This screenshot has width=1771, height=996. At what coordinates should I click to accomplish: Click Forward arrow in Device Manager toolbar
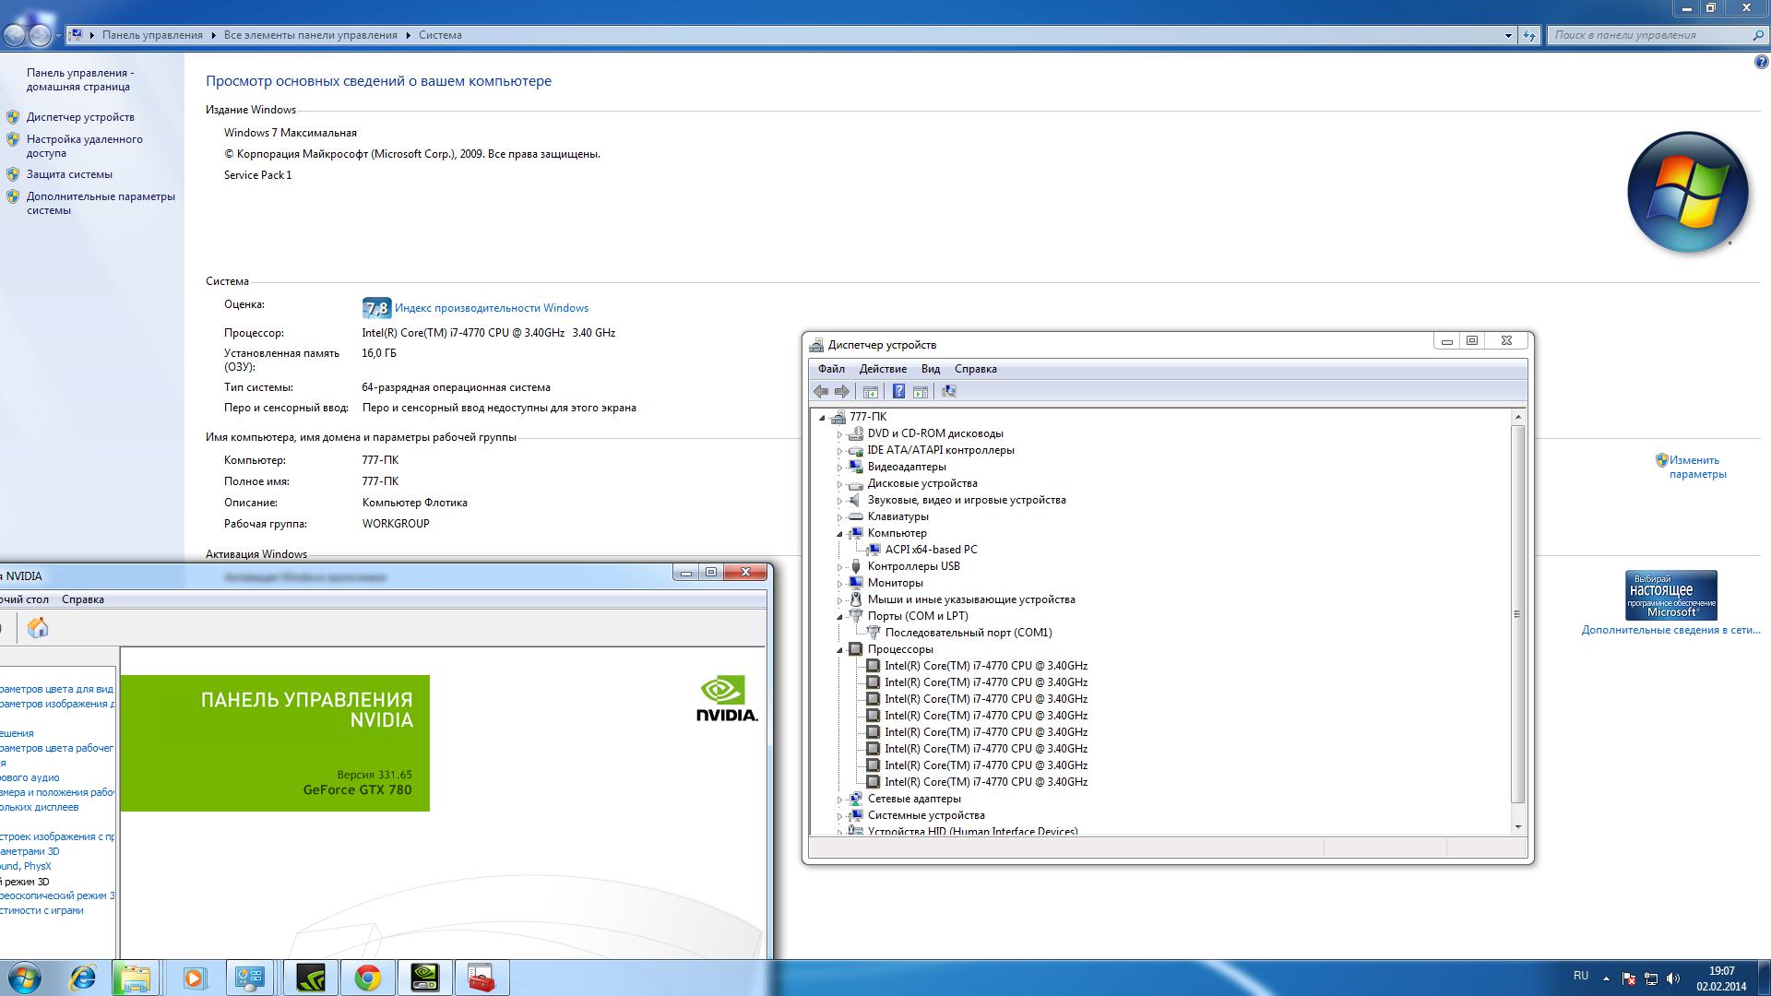point(841,391)
